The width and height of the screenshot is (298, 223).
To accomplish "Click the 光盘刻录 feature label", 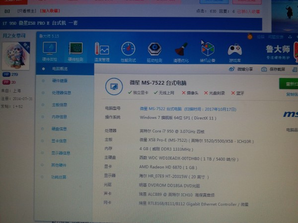I will 215,93.
